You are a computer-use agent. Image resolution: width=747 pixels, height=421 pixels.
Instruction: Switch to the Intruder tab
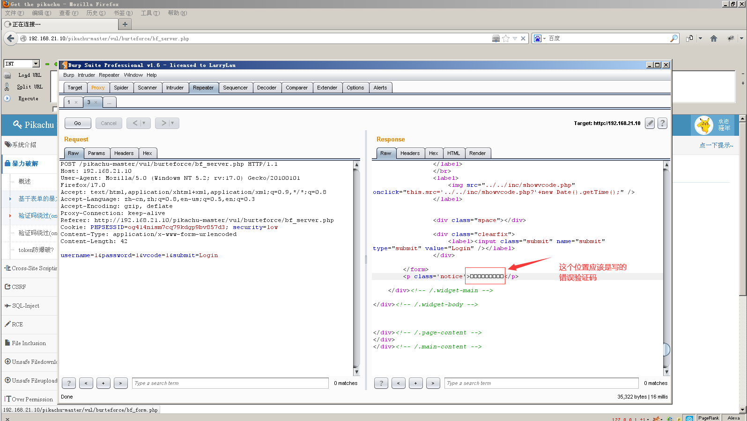[x=175, y=88]
